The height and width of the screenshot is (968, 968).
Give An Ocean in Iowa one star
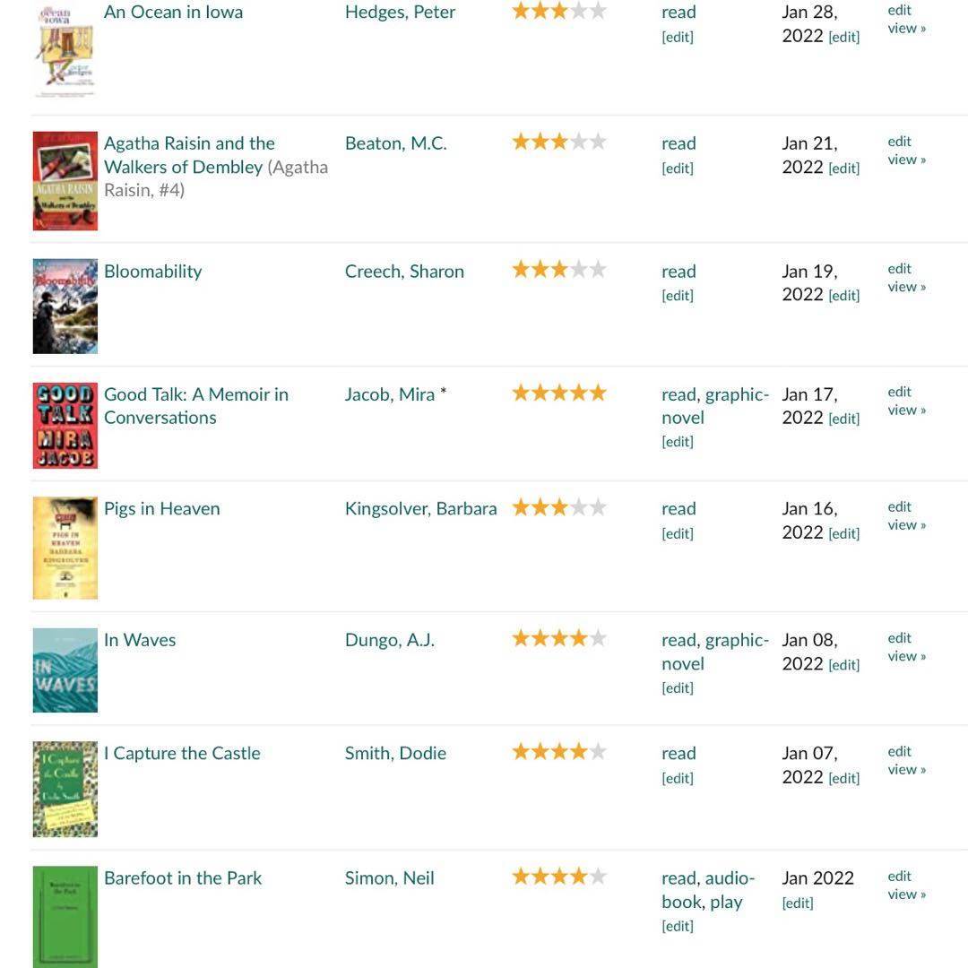point(521,12)
